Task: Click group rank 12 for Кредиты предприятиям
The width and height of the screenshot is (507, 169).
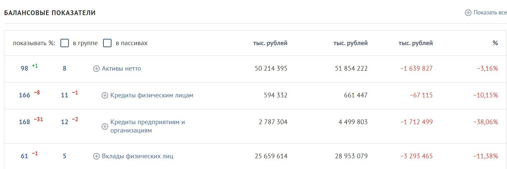Action: click(64, 122)
